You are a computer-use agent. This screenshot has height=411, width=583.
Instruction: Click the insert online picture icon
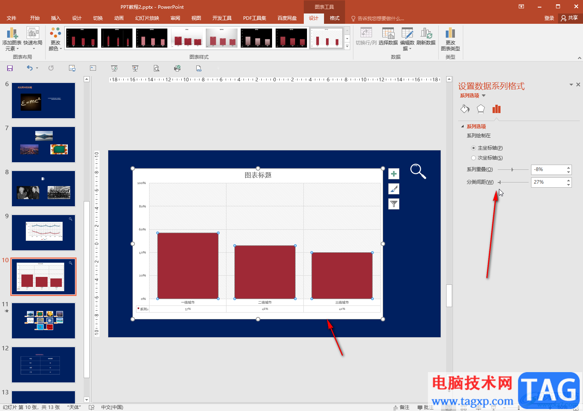point(72,68)
